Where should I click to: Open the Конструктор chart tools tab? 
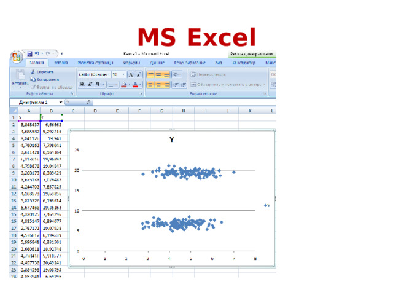(x=244, y=63)
